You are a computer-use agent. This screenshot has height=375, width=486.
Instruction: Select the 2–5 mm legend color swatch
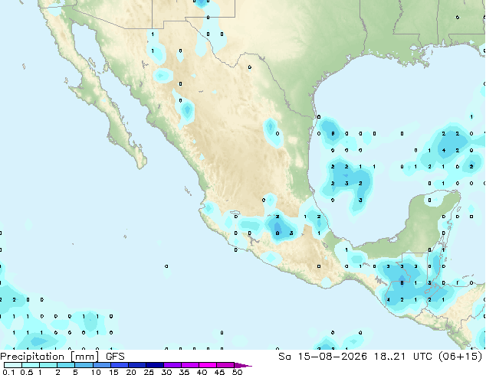pos(66,365)
